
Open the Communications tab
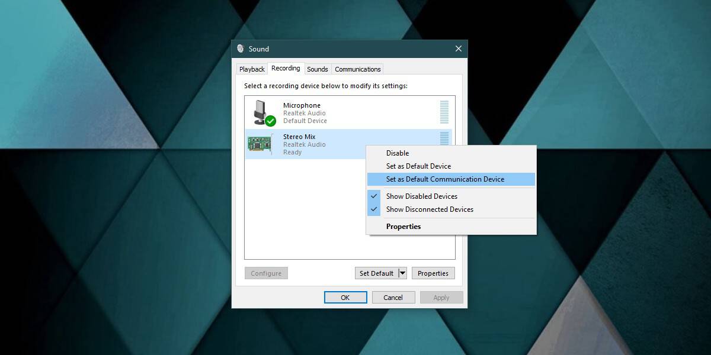pyautogui.click(x=358, y=69)
